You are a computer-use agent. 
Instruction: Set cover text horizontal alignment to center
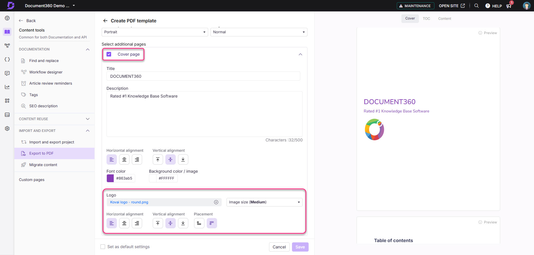[x=124, y=159]
